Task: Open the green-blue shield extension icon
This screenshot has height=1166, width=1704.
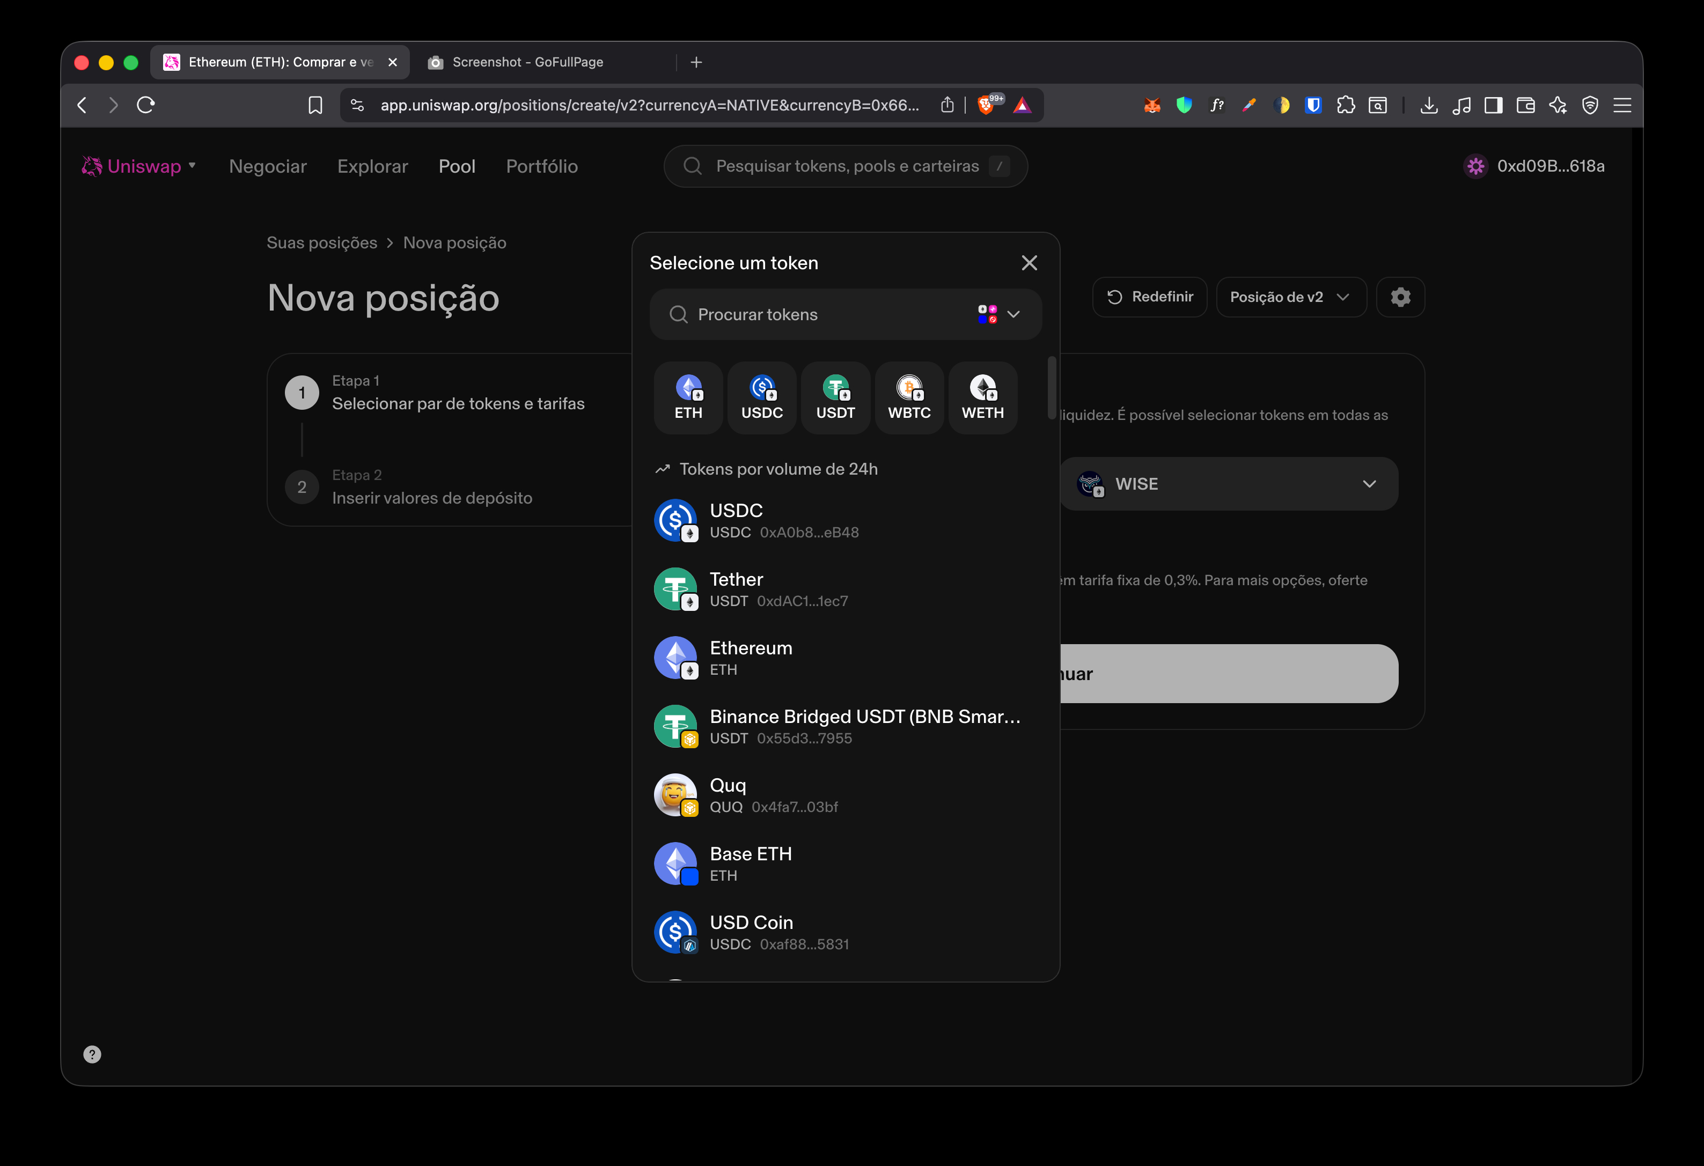Action: tap(1184, 106)
